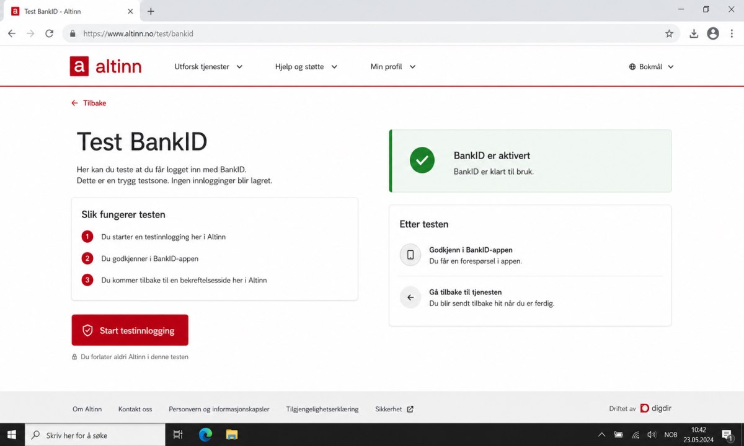Open a new browser tab

point(151,11)
